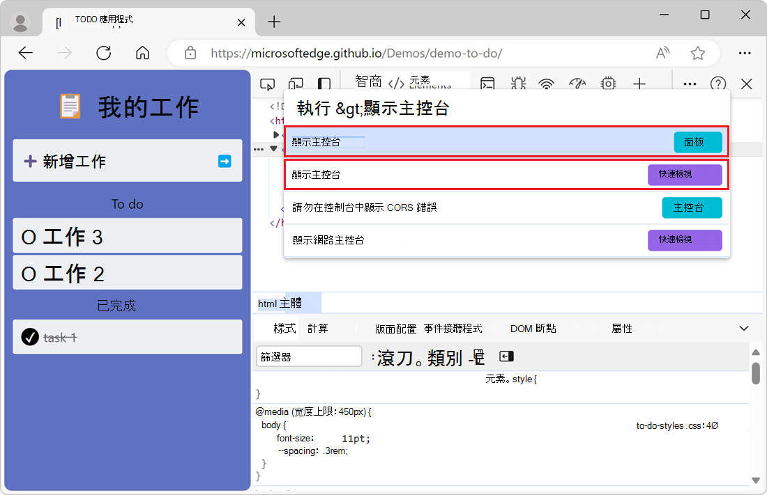Add a new DevTools panel via plus icon
Image resolution: width=767 pixels, height=495 pixels.
pyautogui.click(x=639, y=84)
